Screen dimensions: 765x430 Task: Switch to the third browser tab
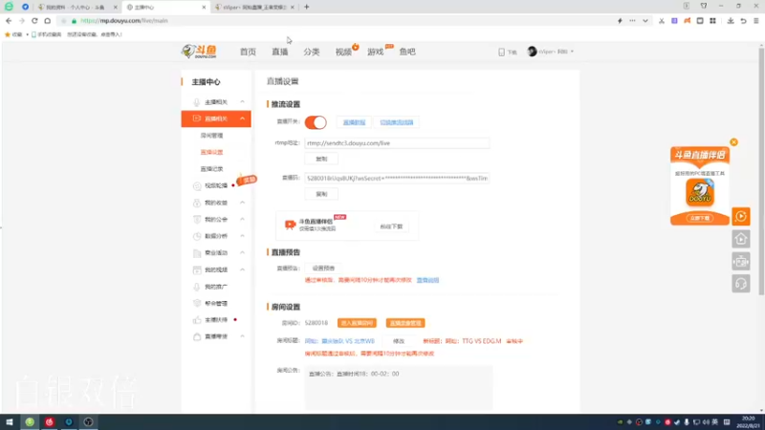[x=254, y=8]
